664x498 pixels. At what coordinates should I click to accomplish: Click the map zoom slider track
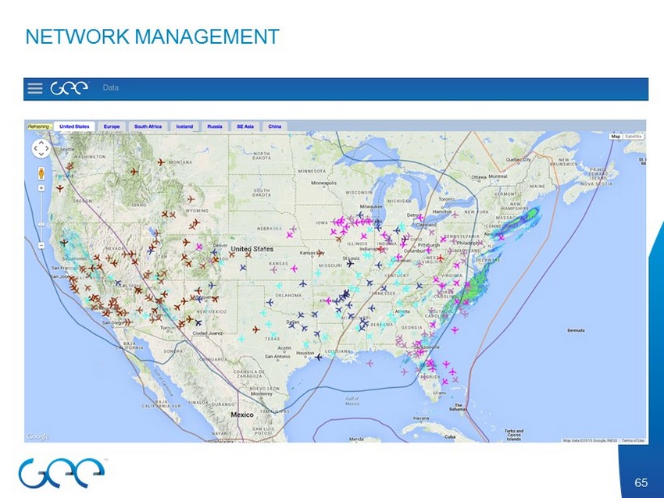pos(41,219)
